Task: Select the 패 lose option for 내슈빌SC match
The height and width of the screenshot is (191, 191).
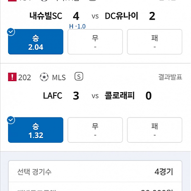Action: [155, 42]
